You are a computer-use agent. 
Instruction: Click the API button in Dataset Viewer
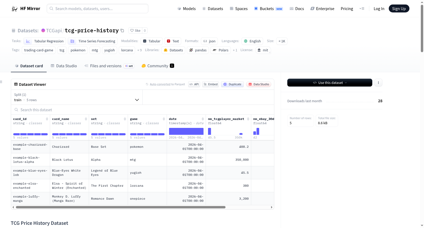point(194,84)
